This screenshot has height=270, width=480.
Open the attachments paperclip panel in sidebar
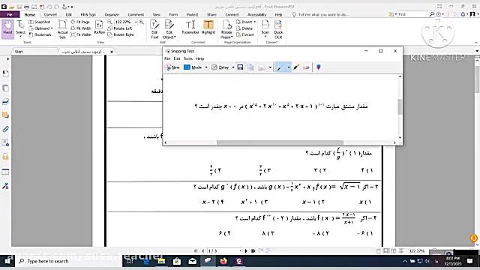[5, 129]
